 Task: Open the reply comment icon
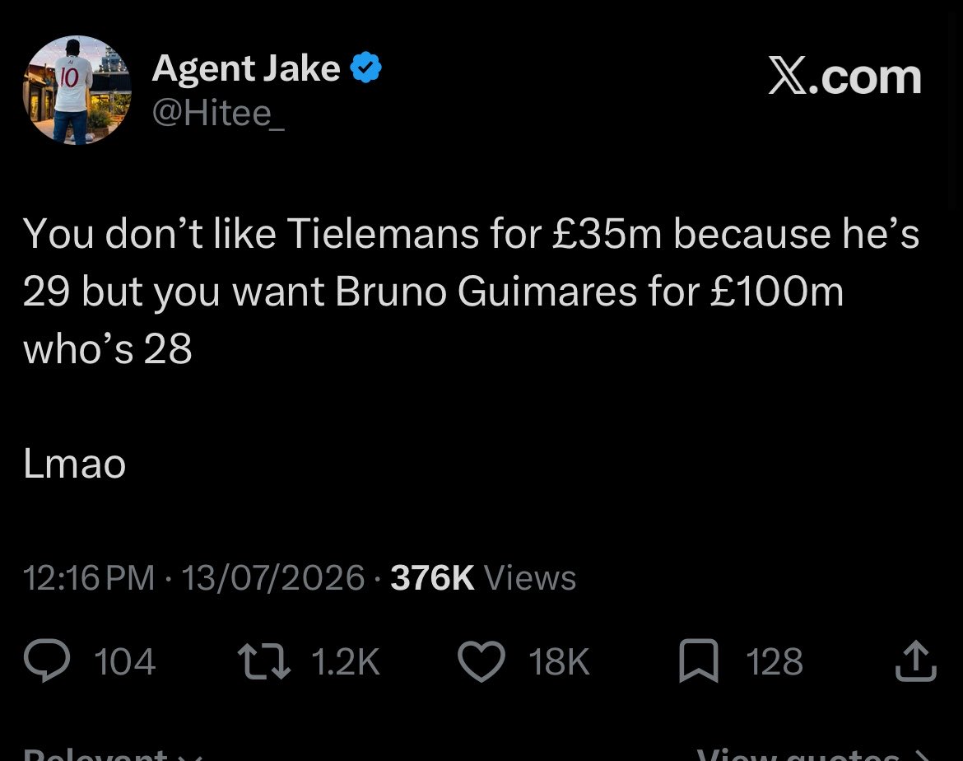(47, 661)
